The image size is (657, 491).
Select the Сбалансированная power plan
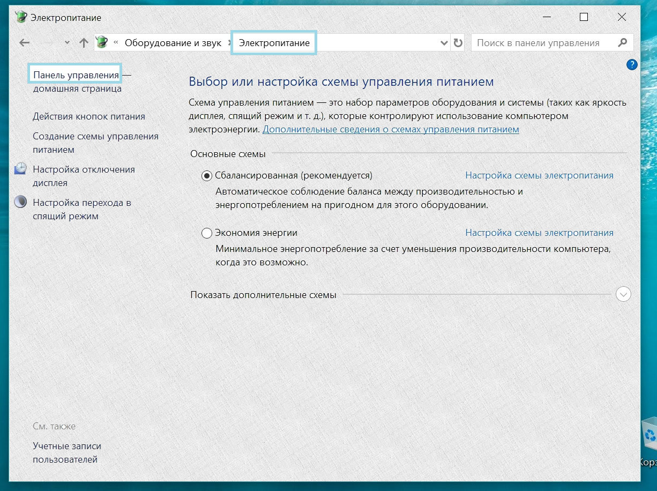click(207, 175)
